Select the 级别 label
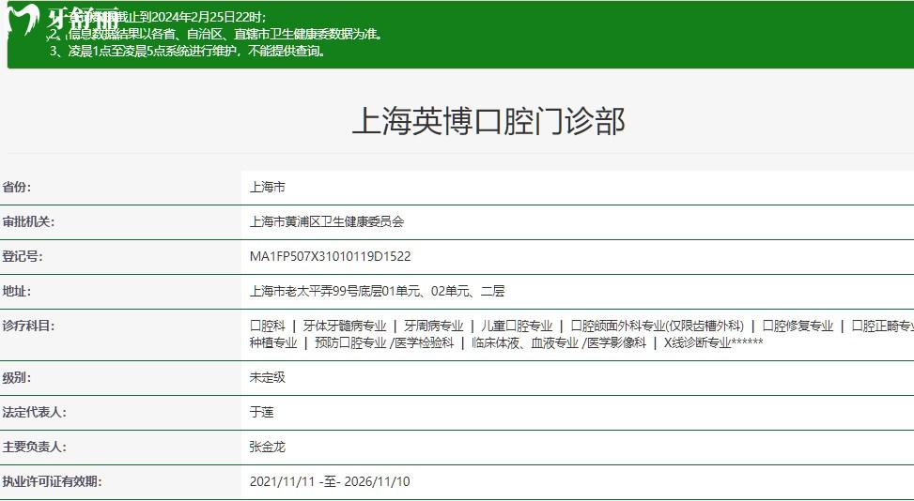This screenshot has width=914, height=501. click(17, 378)
